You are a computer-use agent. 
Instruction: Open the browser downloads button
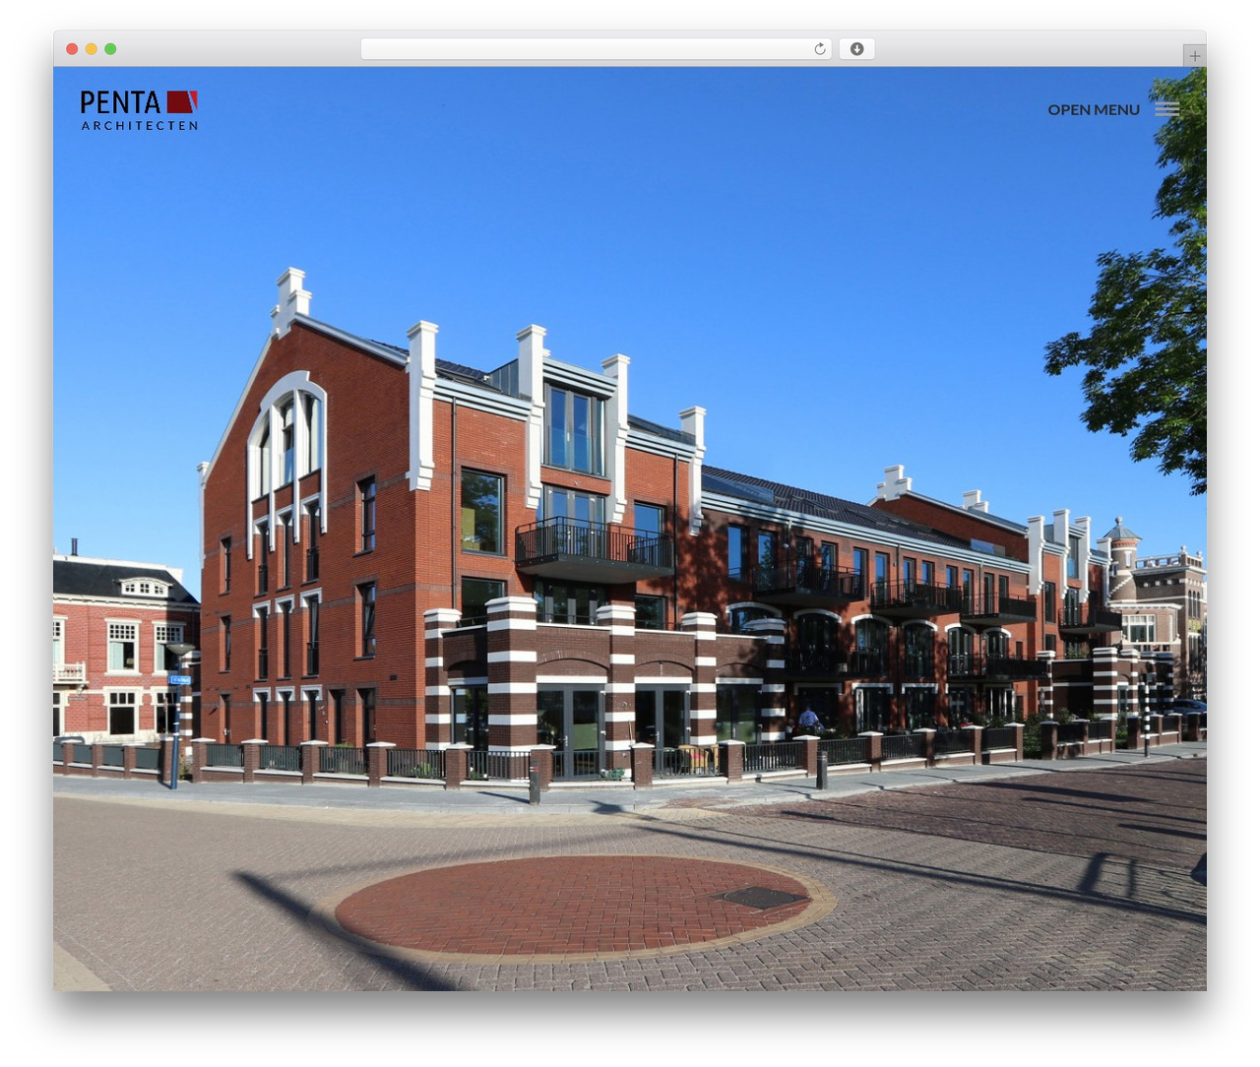(857, 49)
